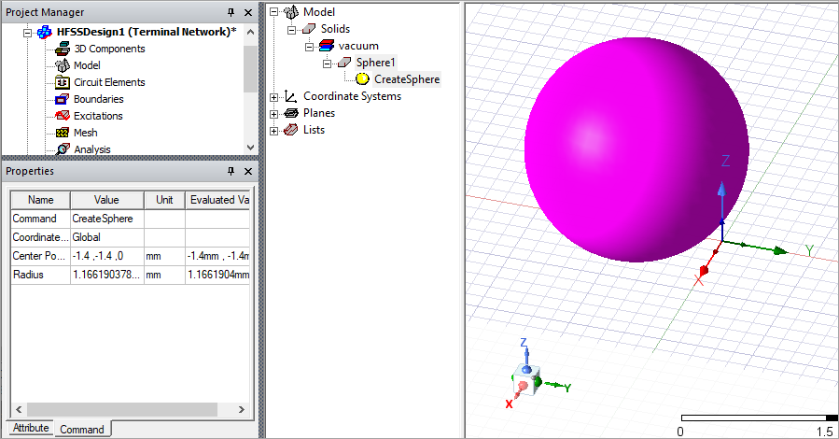Click the HFSSDesign1 design icon
This screenshot has height=439, width=839.
pyautogui.click(x=45, y=32)
